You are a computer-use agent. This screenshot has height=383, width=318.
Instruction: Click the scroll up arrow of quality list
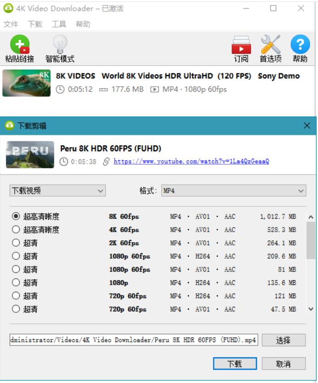pos(311,216)
